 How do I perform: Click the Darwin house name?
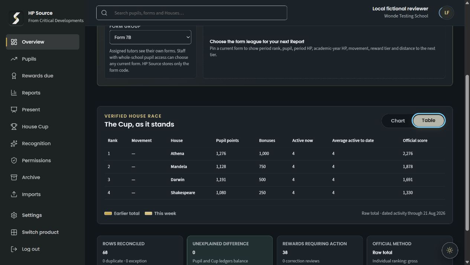click(x=178, y=179)
